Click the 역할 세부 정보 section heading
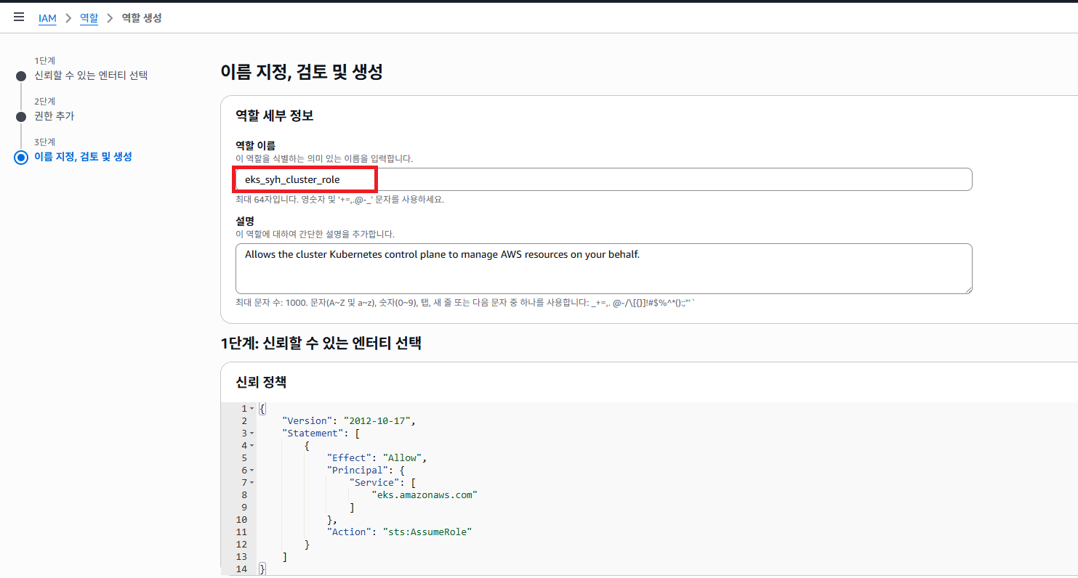The image size is (1078, 578). click(x=275, y=116)
